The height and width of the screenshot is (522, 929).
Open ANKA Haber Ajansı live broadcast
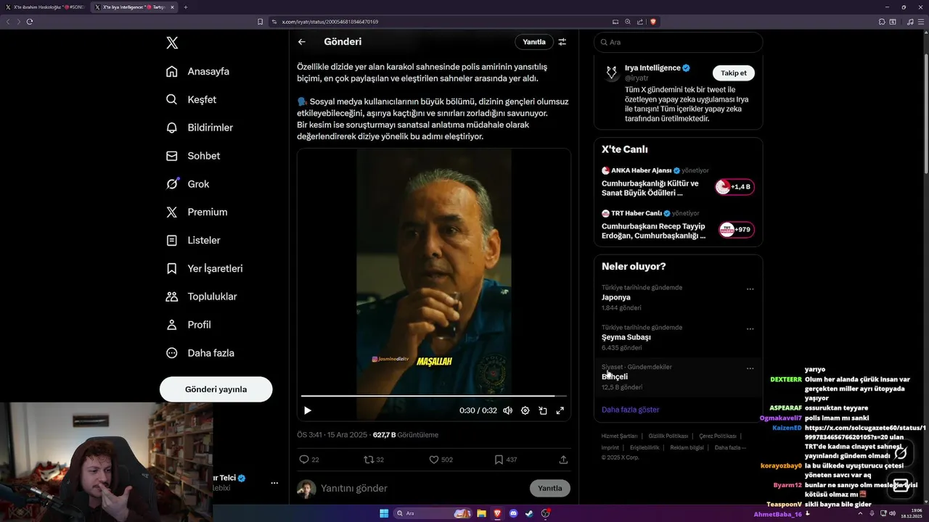pos(678,182)
